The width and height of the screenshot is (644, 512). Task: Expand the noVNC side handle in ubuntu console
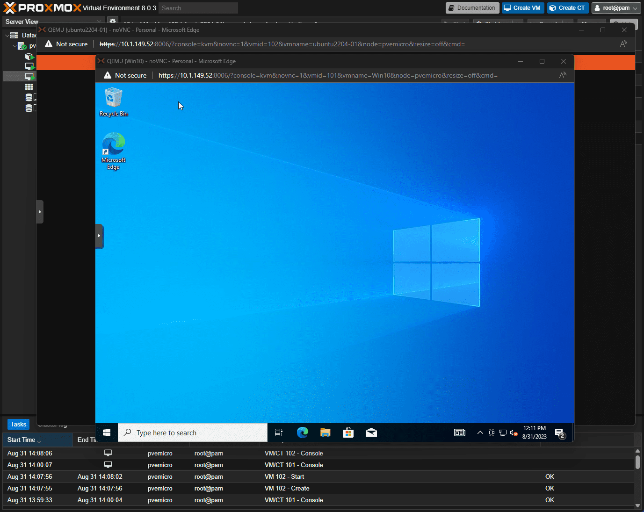coord(40,212)
